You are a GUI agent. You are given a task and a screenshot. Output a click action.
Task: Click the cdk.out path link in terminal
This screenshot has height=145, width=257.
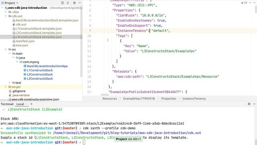pyautogui.click(x=127, y=133)
